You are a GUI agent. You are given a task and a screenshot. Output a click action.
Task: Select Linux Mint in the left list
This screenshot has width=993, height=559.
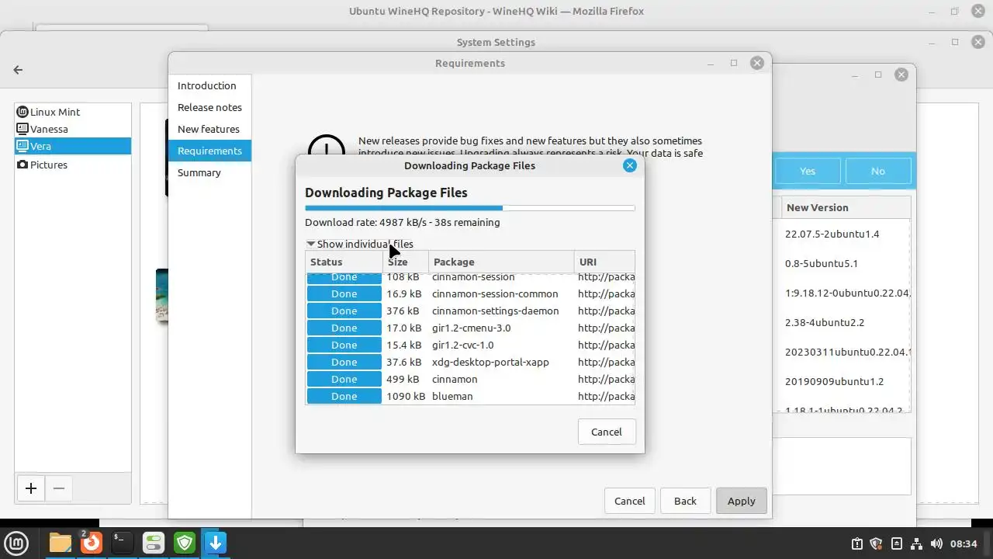[73, 112]
